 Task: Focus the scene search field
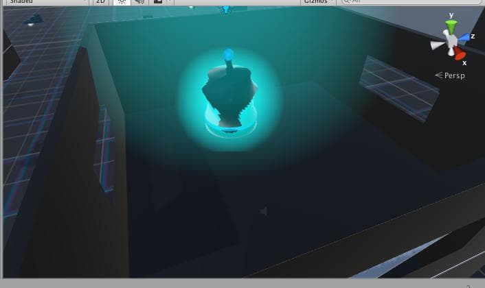411,2
